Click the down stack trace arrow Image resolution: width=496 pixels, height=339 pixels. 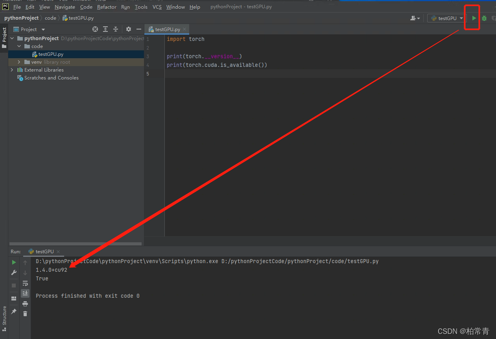[x=25, y=273]
